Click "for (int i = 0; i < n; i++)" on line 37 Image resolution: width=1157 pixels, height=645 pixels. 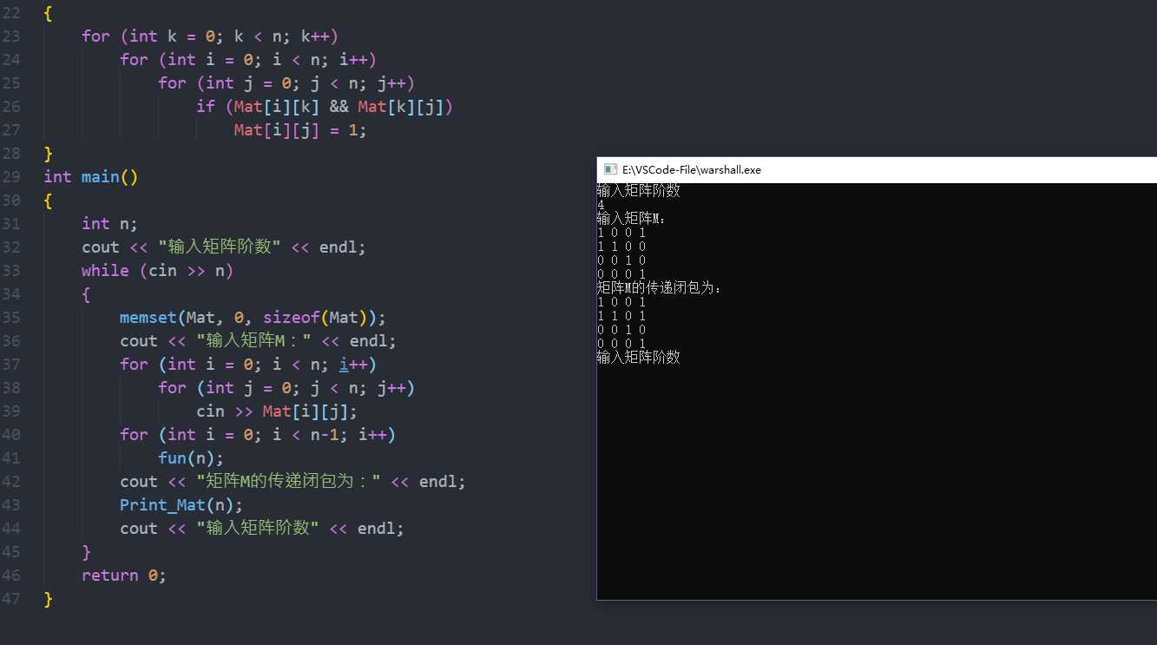click(248, 365)
